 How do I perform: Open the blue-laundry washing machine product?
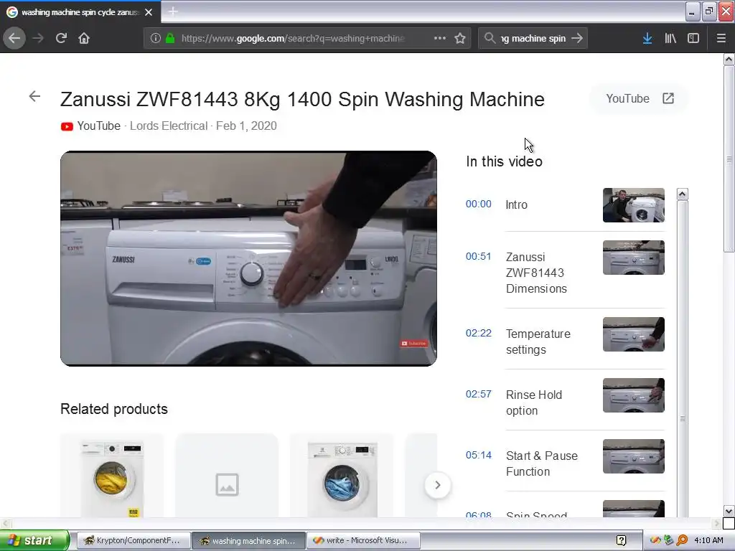coord(342,476)
